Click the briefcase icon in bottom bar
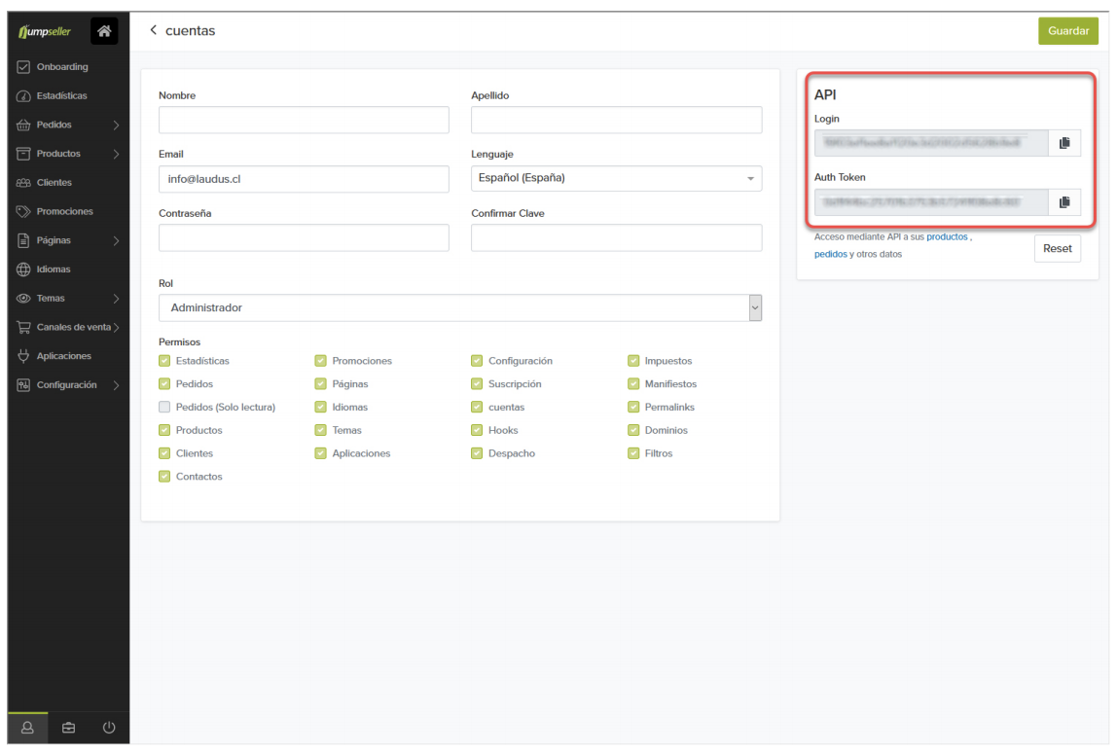 (x=68, y=727)
